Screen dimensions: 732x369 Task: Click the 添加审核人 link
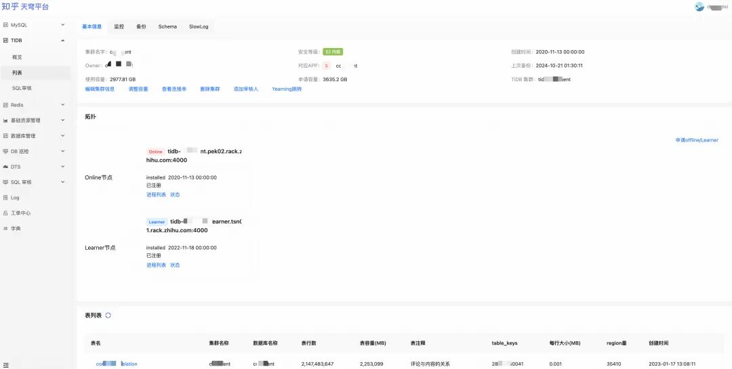[246, 89]
